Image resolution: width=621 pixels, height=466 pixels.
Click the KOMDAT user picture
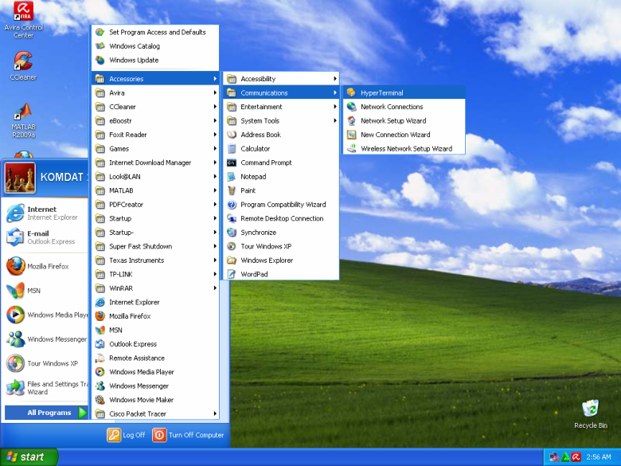click(20, 178)
